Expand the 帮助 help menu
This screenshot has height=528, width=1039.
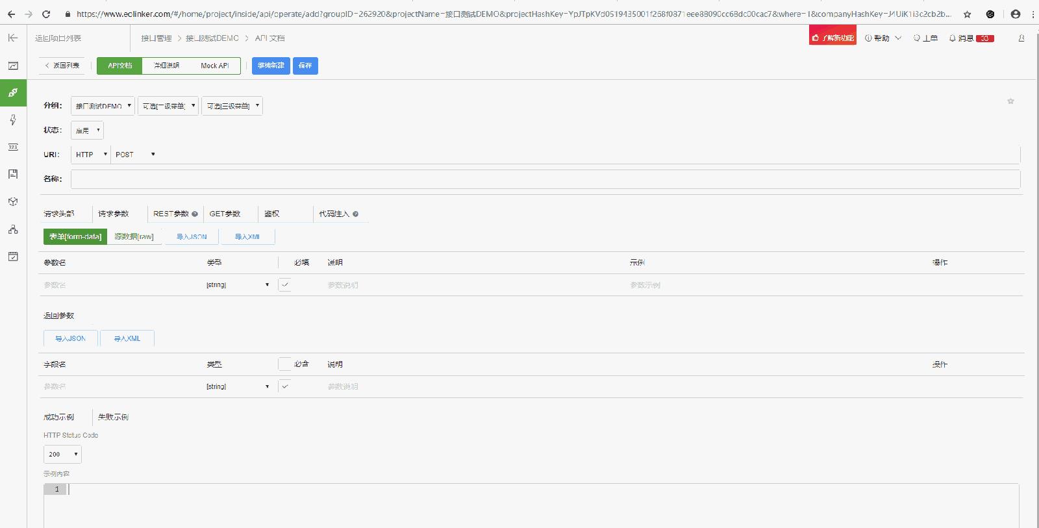tap(883, 38)
